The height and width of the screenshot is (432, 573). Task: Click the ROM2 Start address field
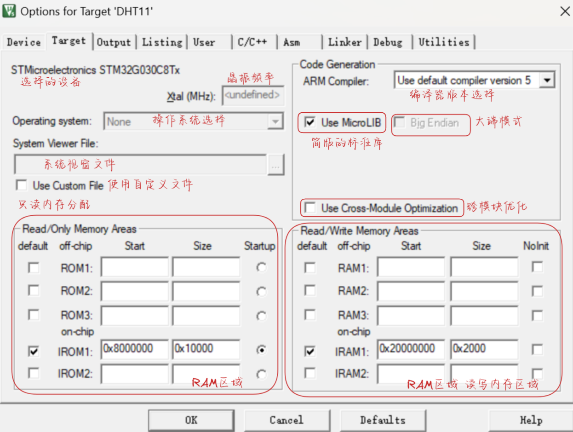(135, 292)
